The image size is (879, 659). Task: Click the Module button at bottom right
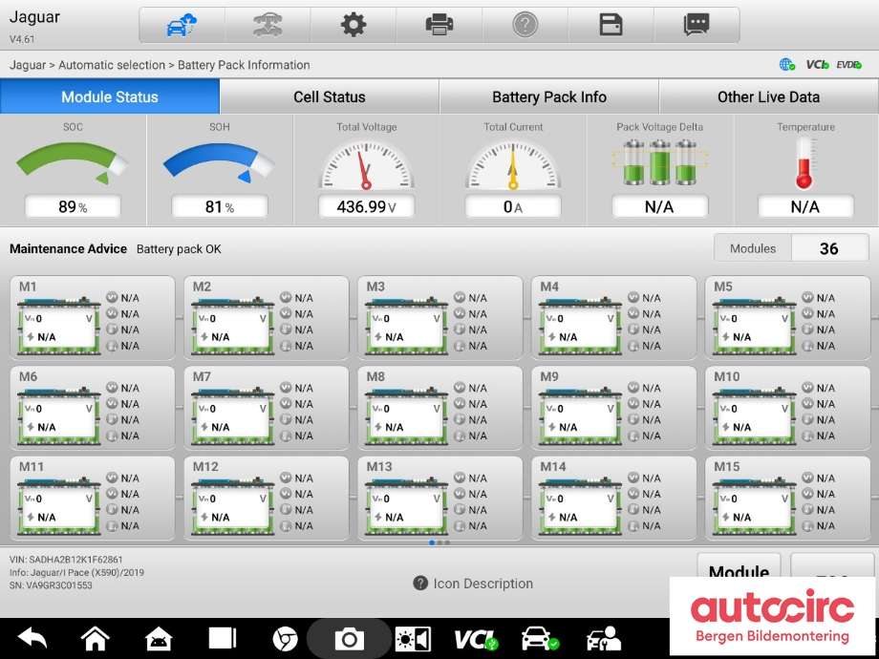(x=739, y=569)
